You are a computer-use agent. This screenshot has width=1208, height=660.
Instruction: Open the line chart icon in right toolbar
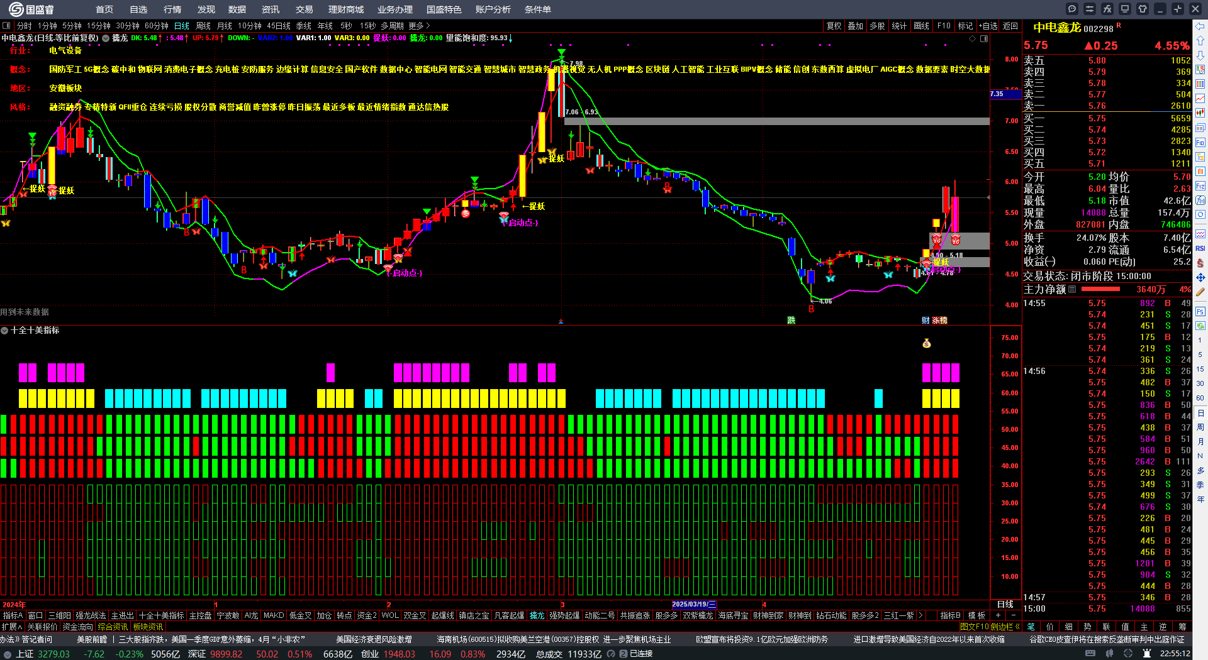click(1200, 99)
